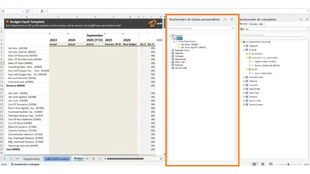This screenshot has height=174, width=310.
Task: Click the formula bar cancel X icon
Action: coord(32,11)
